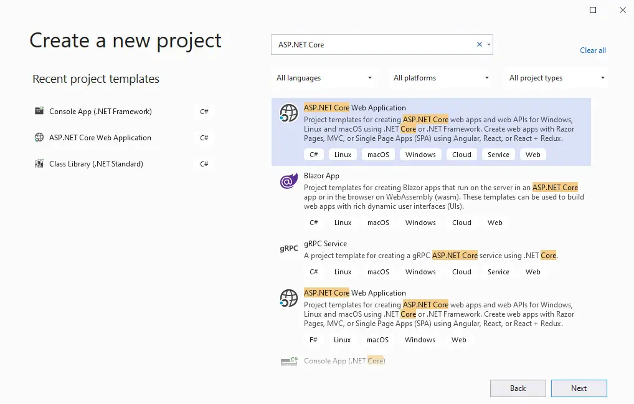
Task: Click the Windows tag under Blazor App
Action: click(x=420, y=223)
